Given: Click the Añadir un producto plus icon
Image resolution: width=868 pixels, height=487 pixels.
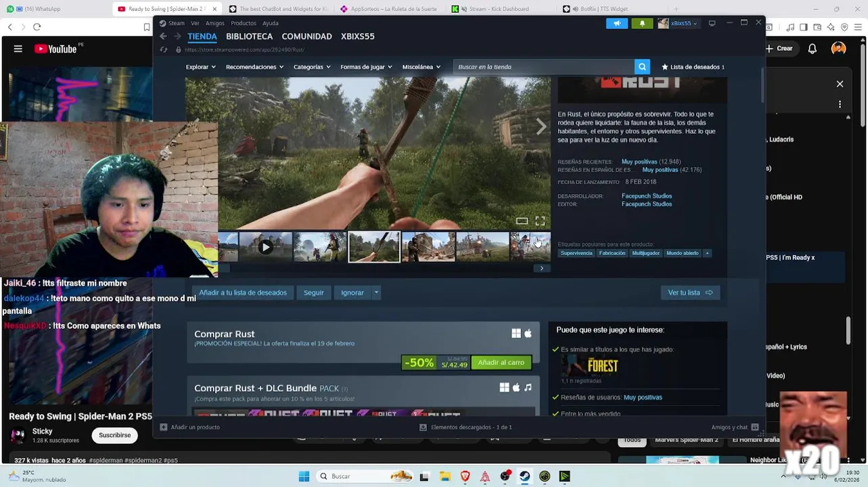Looking at the screenshot, I should [163, 427].
